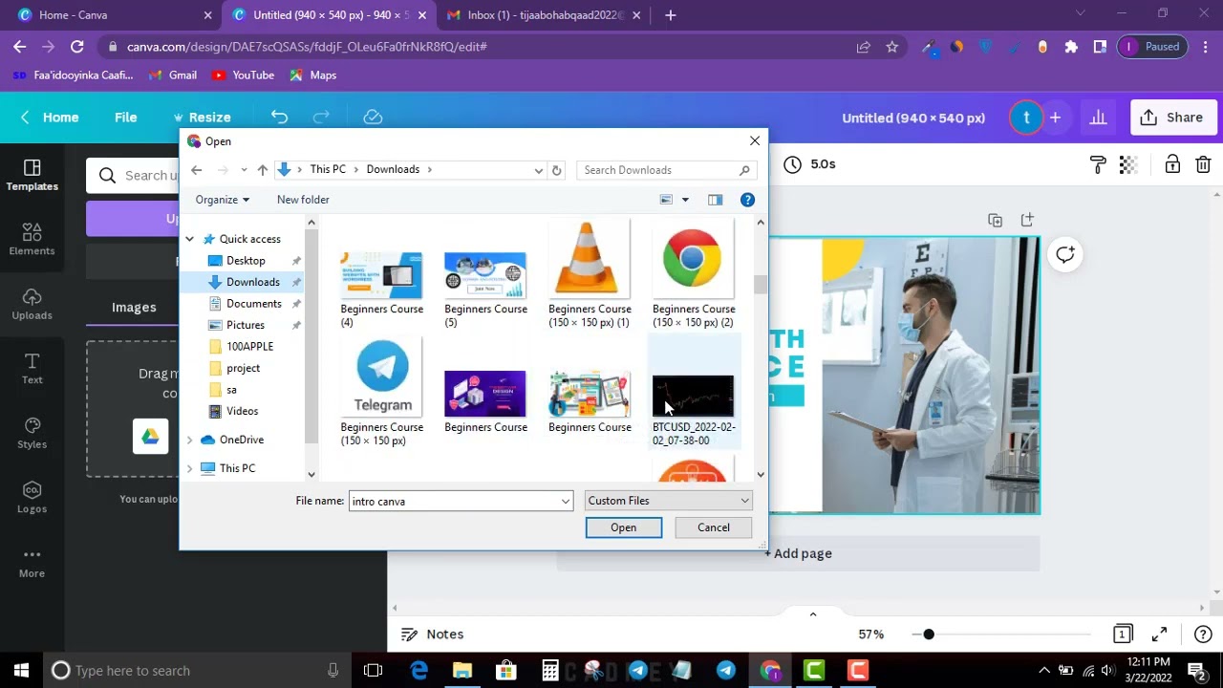Open fullscreen presentation mode icon
Screen dimensions: 1223x688
[1159, 634]
